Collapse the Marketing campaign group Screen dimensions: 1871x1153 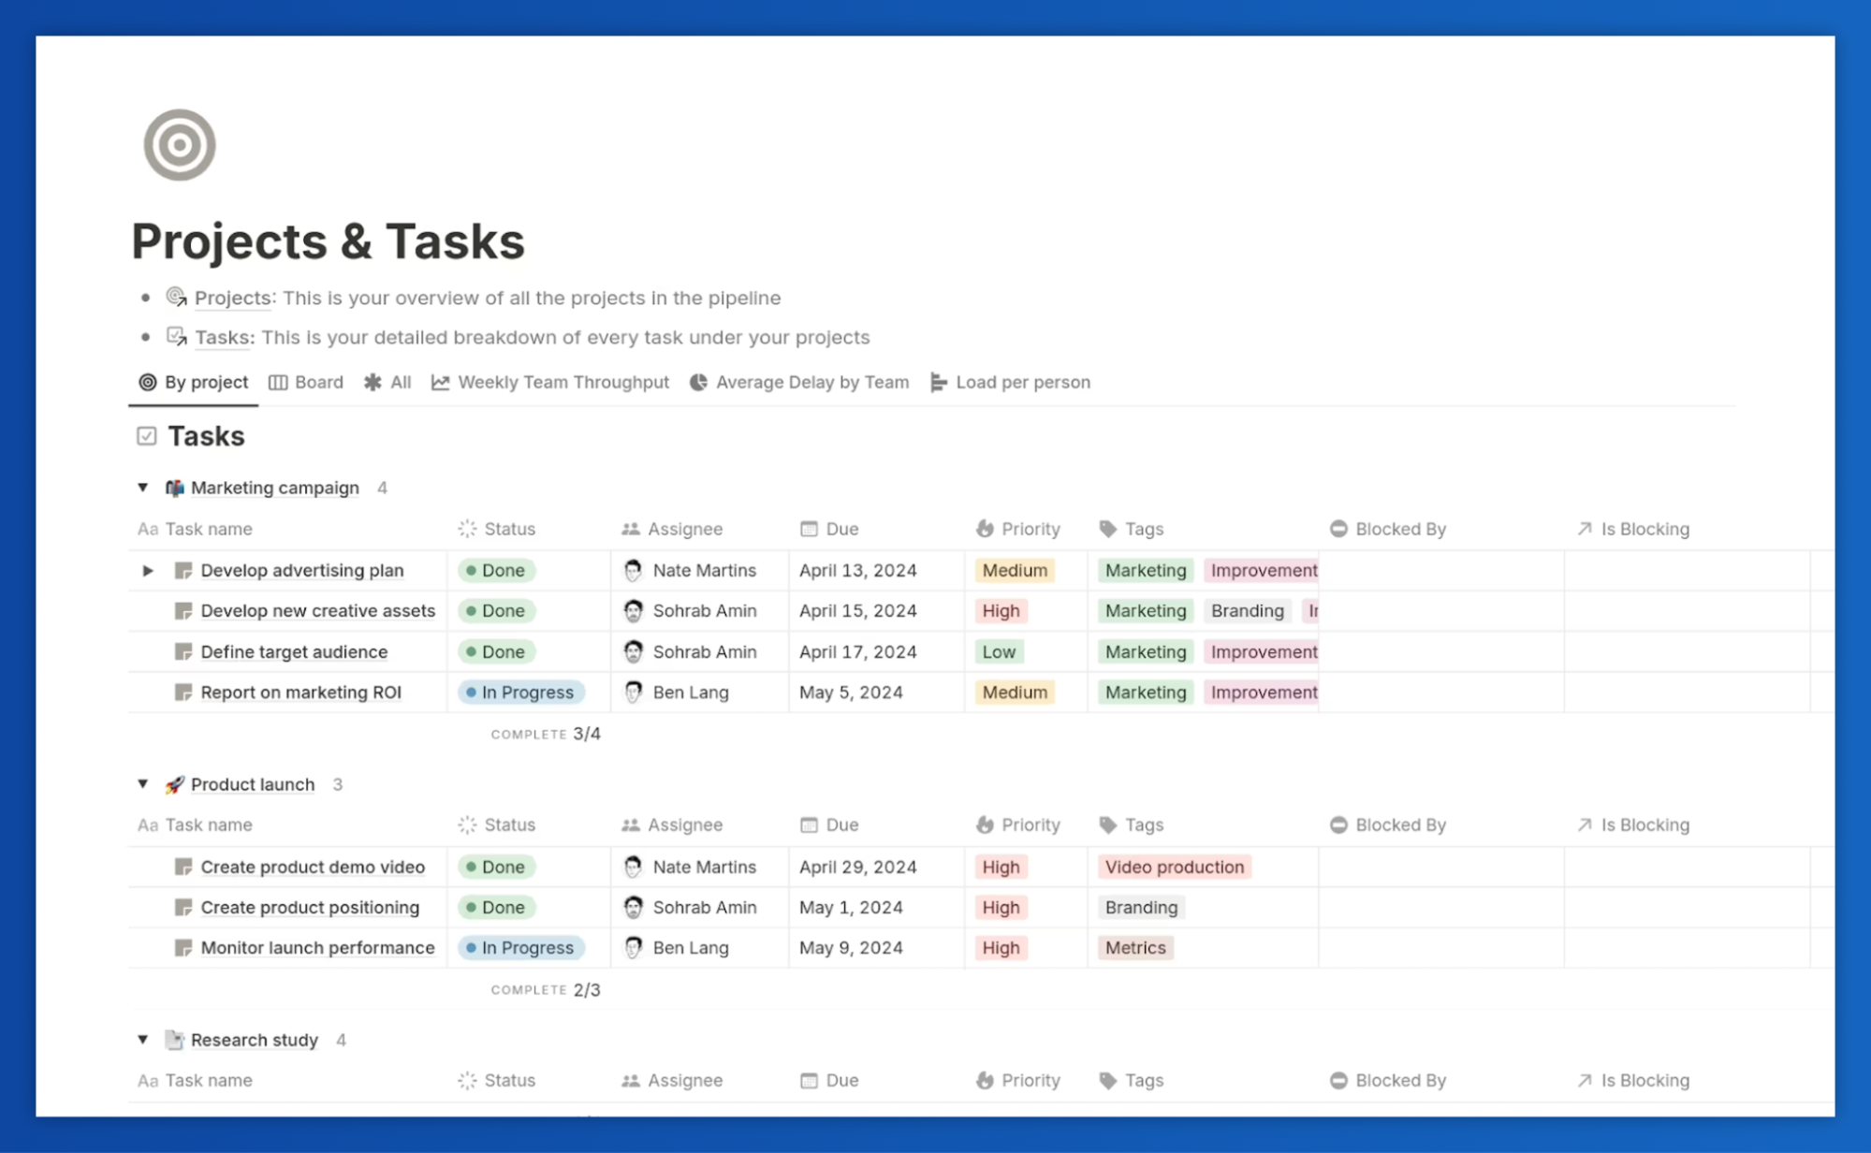[143, 488]
